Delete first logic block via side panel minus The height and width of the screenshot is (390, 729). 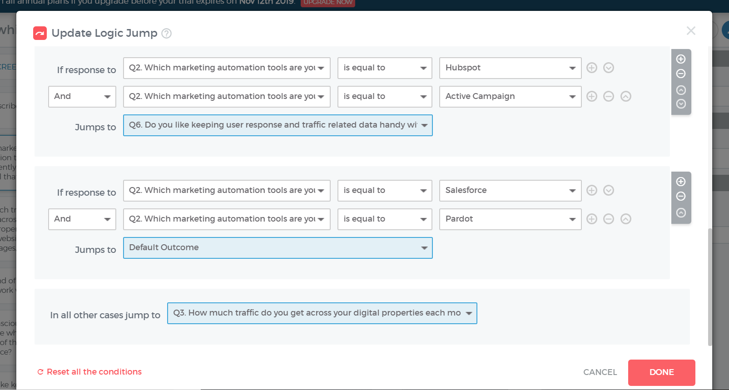[x=681, y=74]
